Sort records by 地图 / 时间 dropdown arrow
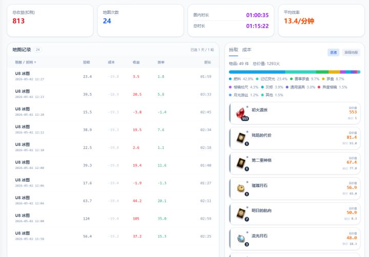 35,62
